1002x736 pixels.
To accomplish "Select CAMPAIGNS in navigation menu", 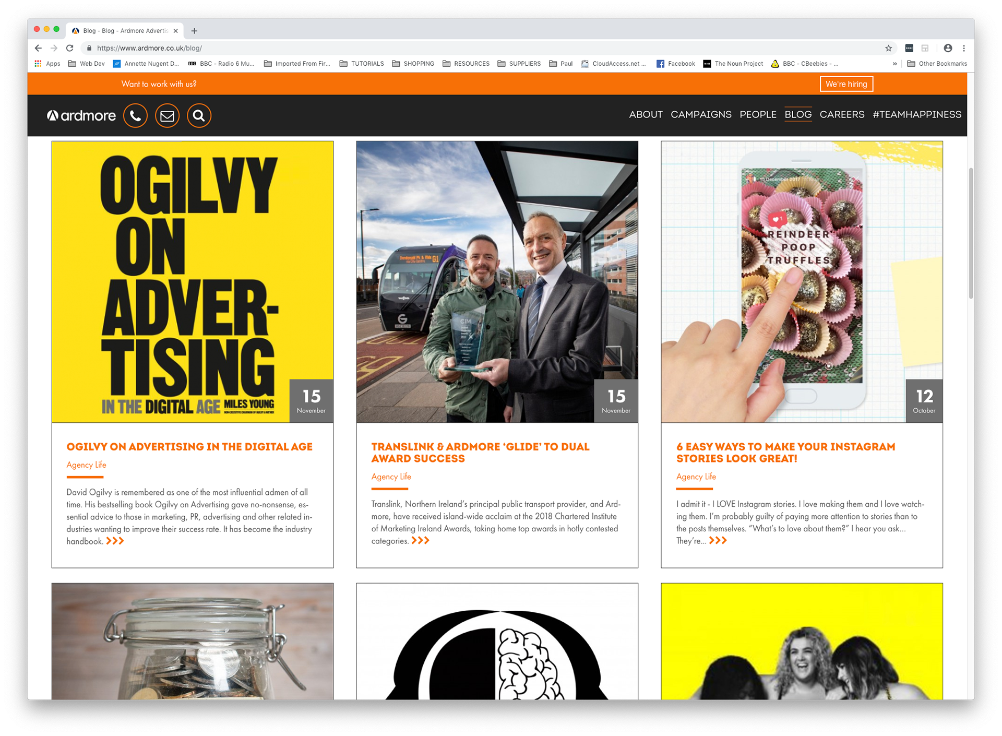I will (x=701, y=114).
